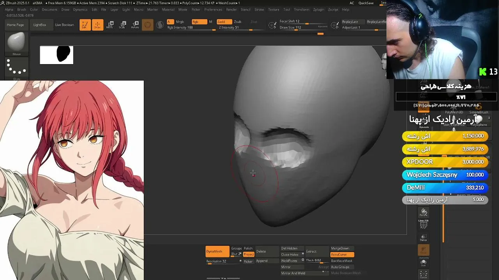Activate the Edit mode button
This screenshot has height=280, width=499.
85,25
